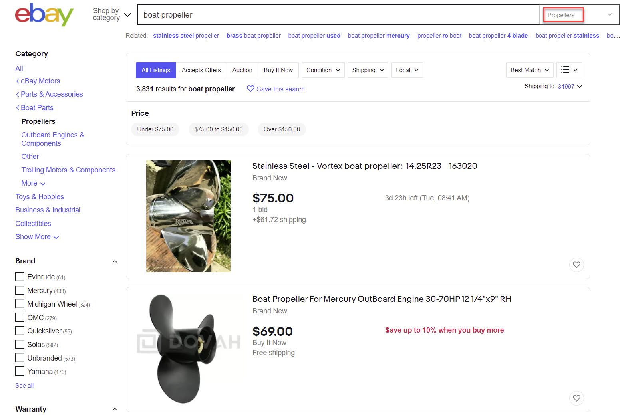Expand the Propellers category selector in search bar
This screenshot has width=620, height=418.
(x=579, y=15)
